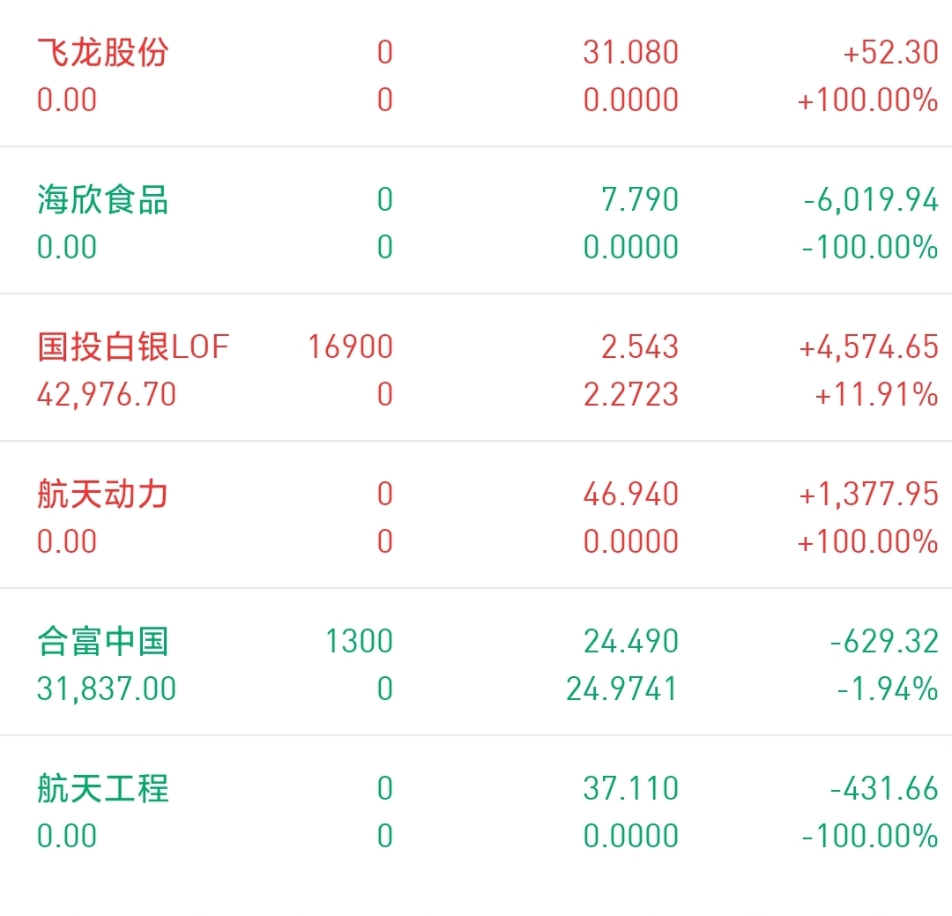
Task: Open the 航天动力 stock holding
Action: tap(476, 516)
